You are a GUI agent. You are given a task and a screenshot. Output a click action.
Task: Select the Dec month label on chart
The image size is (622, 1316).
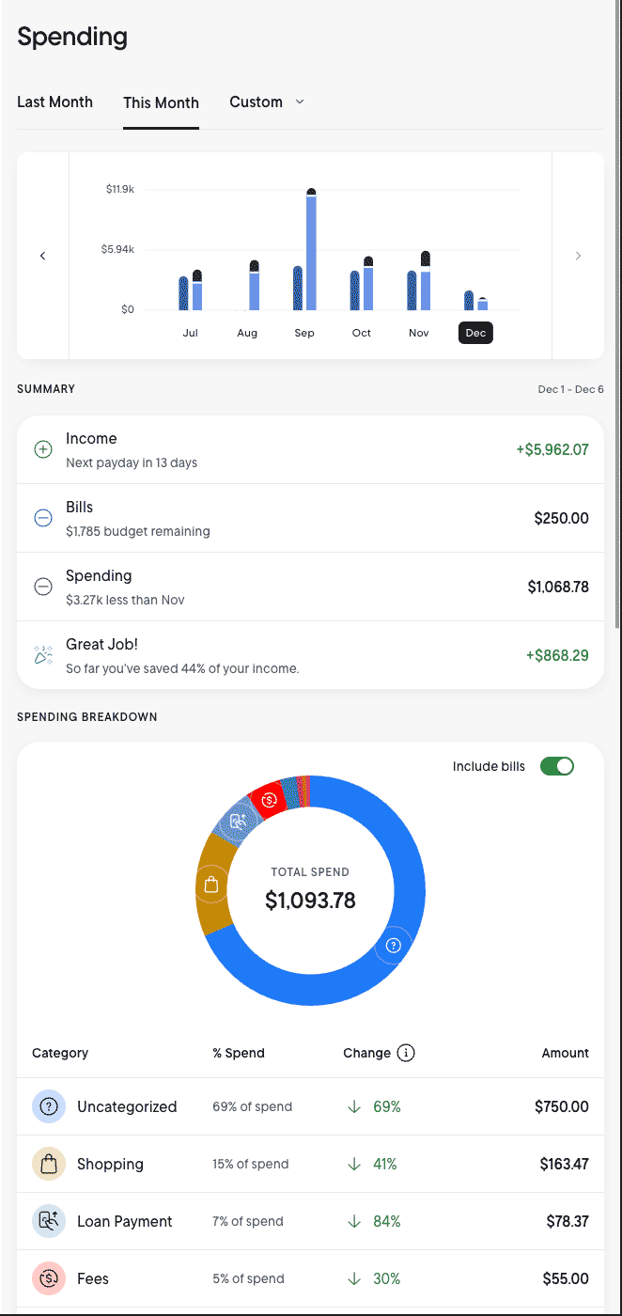coord(475,333)
